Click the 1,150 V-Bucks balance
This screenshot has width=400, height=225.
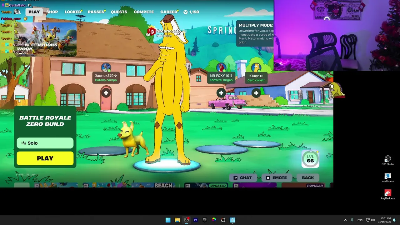pyautogui.click(x=191, y=12)
